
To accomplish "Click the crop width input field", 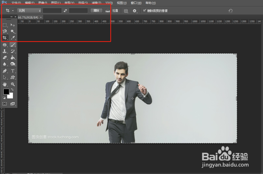I will pyautogui.click(x=52, y=10).
